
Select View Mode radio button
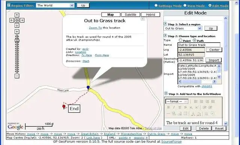pyautogui.click(x=185, y=5)
